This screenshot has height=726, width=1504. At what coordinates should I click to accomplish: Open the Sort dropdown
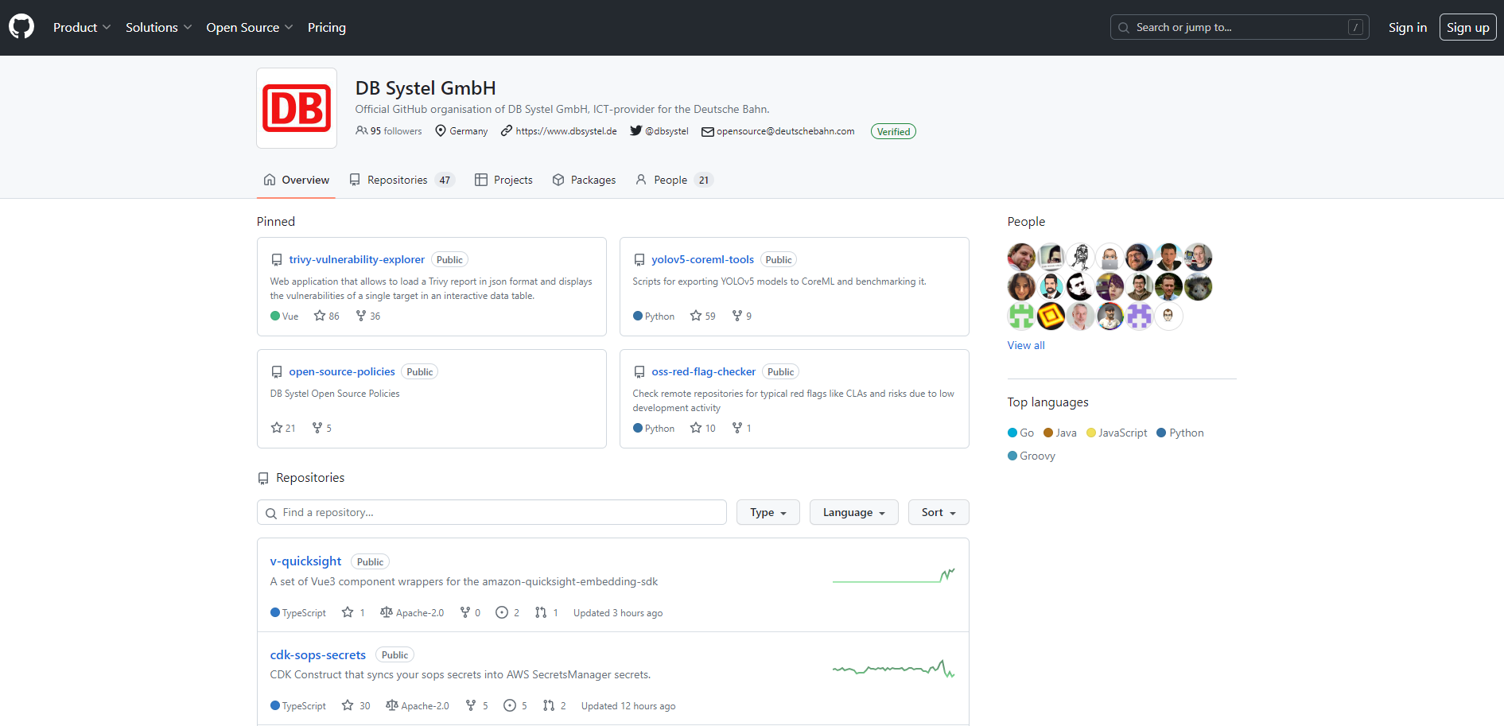[939, 512]
